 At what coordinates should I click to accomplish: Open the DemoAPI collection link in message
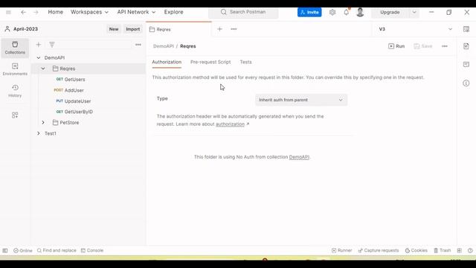coord(299,157)
